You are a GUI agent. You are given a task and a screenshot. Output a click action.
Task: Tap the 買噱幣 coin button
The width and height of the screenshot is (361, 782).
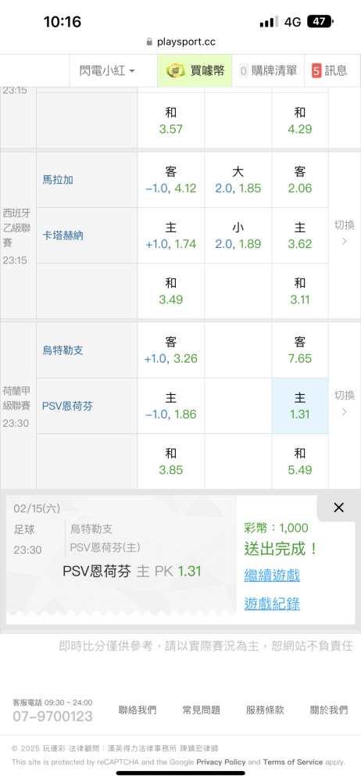pyautogui.click(x=195, y=71)
